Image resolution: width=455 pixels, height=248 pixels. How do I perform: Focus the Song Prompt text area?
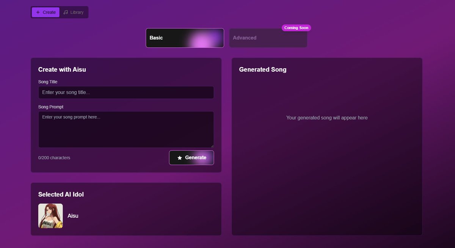(126, 129)
